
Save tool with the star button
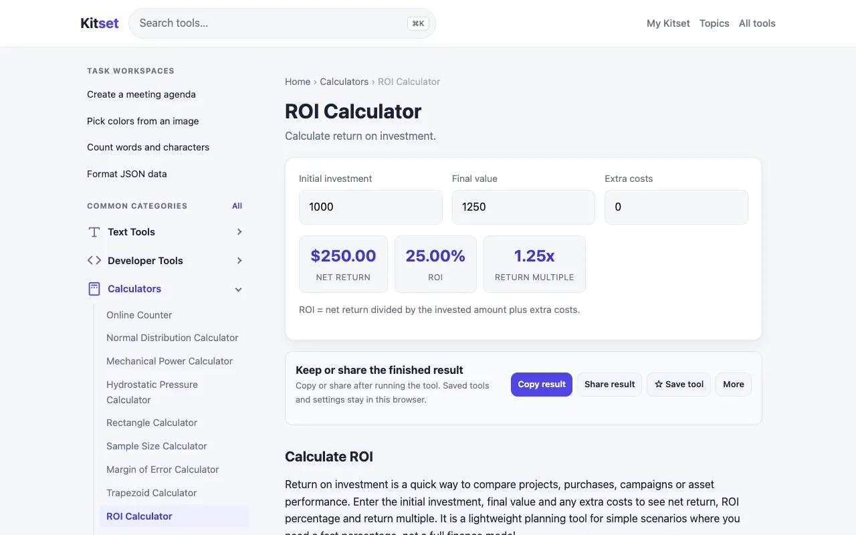point(679,385)
